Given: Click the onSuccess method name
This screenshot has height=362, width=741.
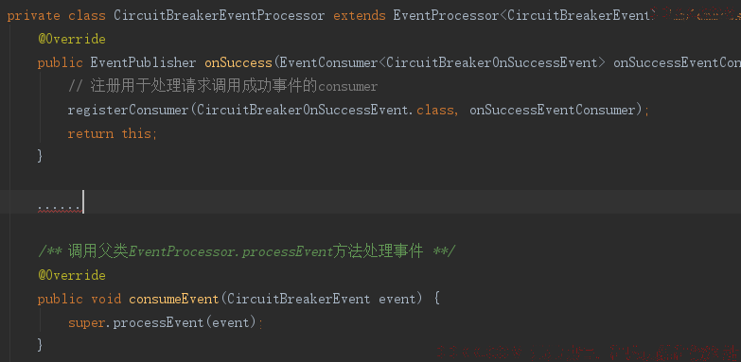Looking at the screenshot, I should tap(238, 62).
